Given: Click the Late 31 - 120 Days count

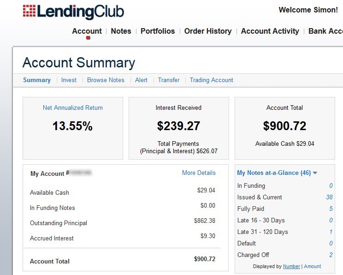Looking at the screenshot, I should [x=331, y=232].
